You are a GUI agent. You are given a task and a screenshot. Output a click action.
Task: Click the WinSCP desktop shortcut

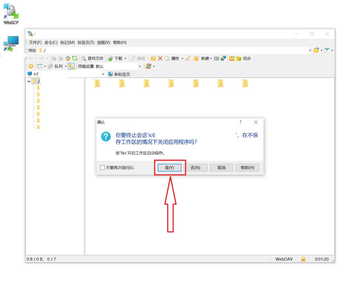click(x=11, y=14)
